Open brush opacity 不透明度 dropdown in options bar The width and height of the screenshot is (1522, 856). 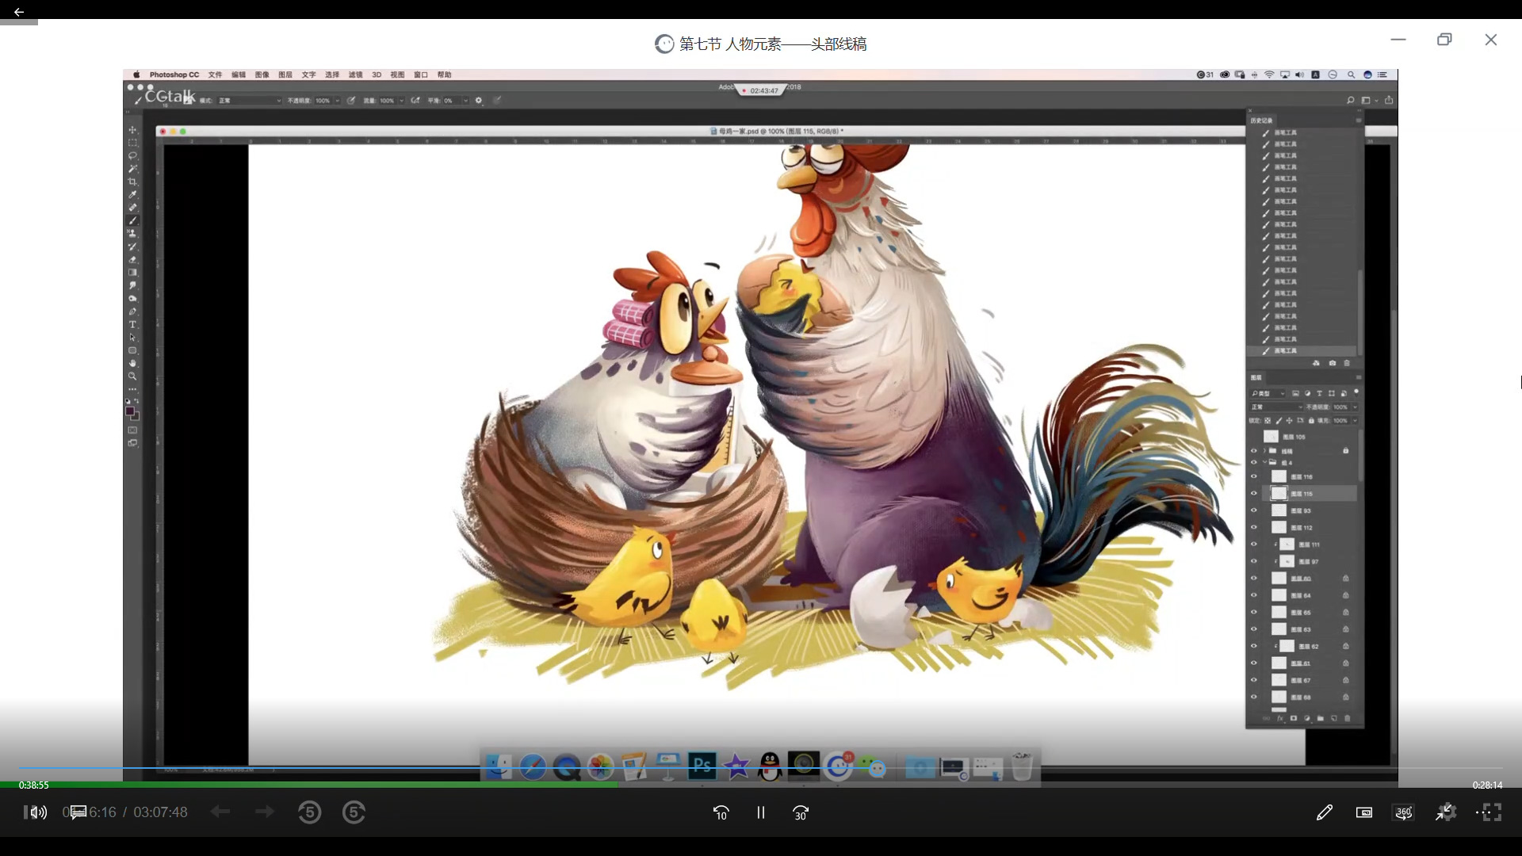[x=337, y=101]
